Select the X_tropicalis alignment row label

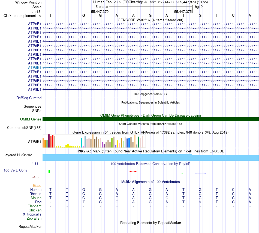pos(32,214)
